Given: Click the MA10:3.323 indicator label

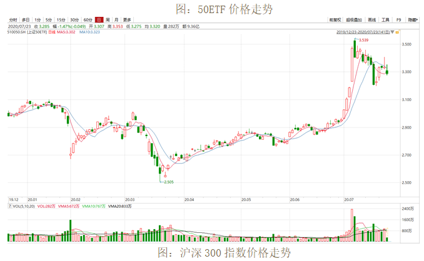Looking at the screenshot, I should click(x=89, y=32).
